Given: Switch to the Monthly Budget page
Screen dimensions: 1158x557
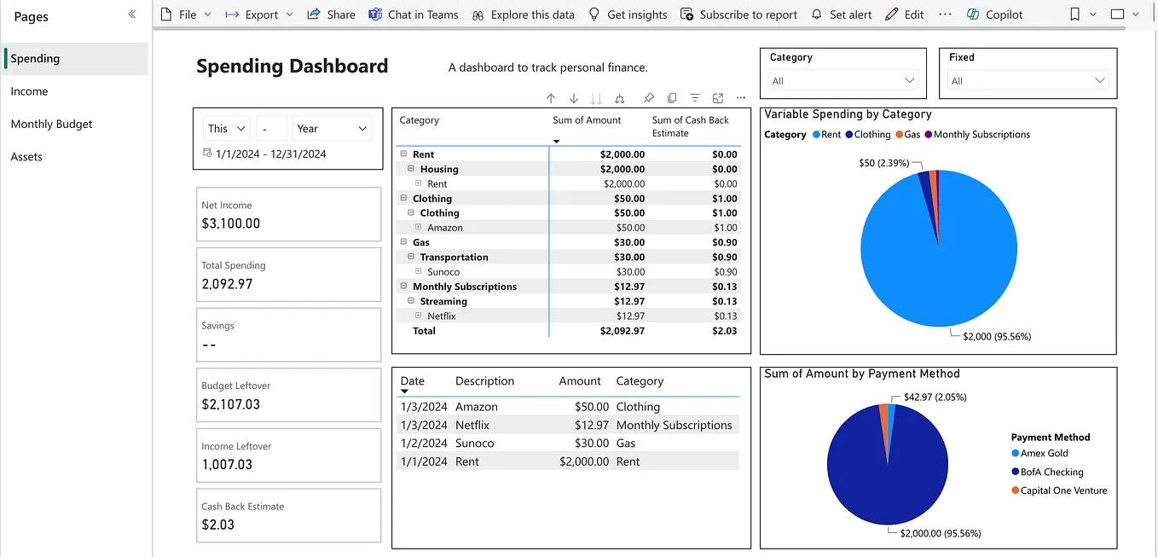Looking at the screenshot, I should click(x=51, y=124).
